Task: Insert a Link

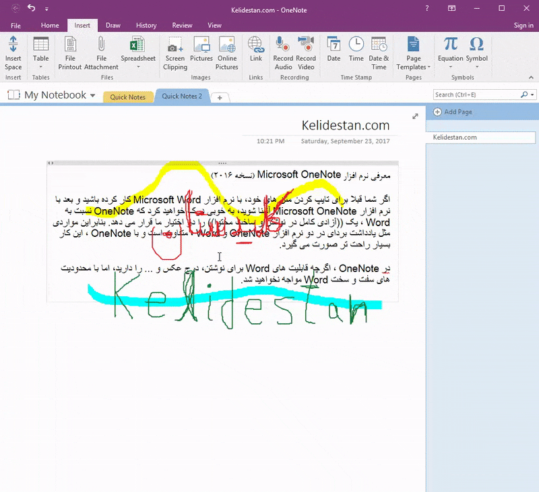Action: [256, 50]
